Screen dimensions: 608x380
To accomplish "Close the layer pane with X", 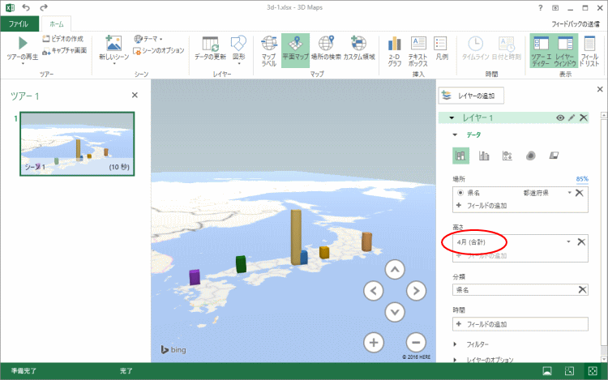I will [600, 89].
